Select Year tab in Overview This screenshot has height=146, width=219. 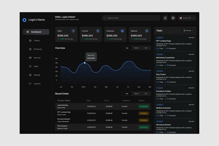click(146, 48)
